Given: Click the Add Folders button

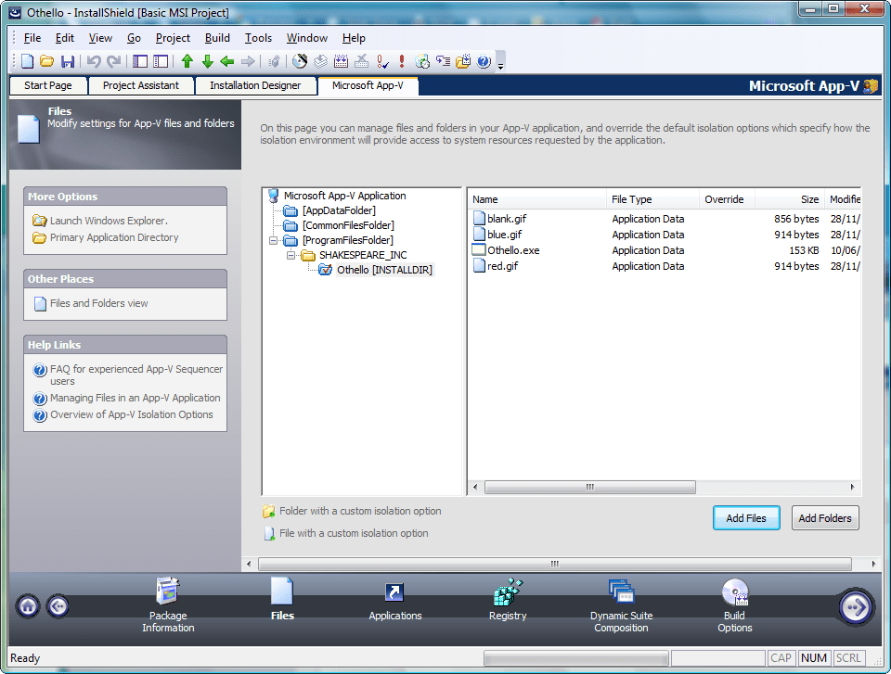Looking at the screenshot, I should (825, 517).
